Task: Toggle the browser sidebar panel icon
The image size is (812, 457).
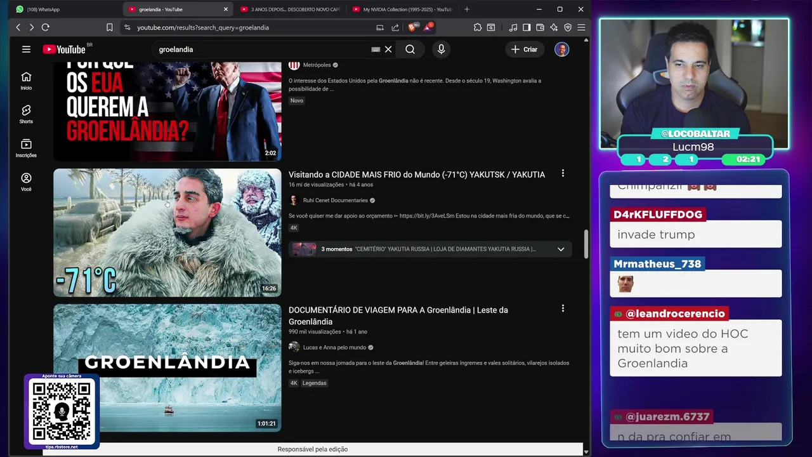Action: point(527,27)
